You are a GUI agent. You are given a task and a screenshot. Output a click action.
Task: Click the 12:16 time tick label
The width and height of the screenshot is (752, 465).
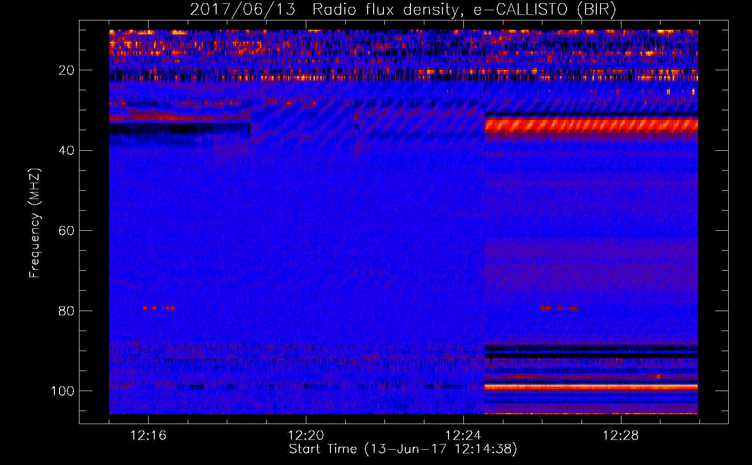point(148,436)
